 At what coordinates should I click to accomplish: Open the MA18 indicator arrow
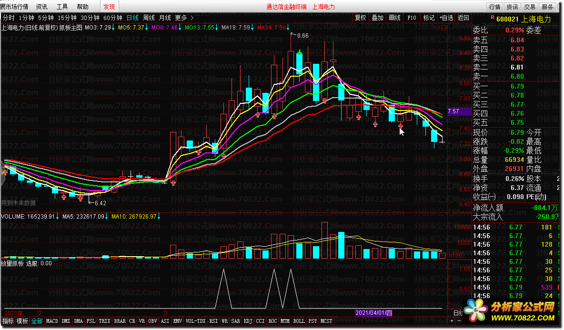click(x=252, y=28)
